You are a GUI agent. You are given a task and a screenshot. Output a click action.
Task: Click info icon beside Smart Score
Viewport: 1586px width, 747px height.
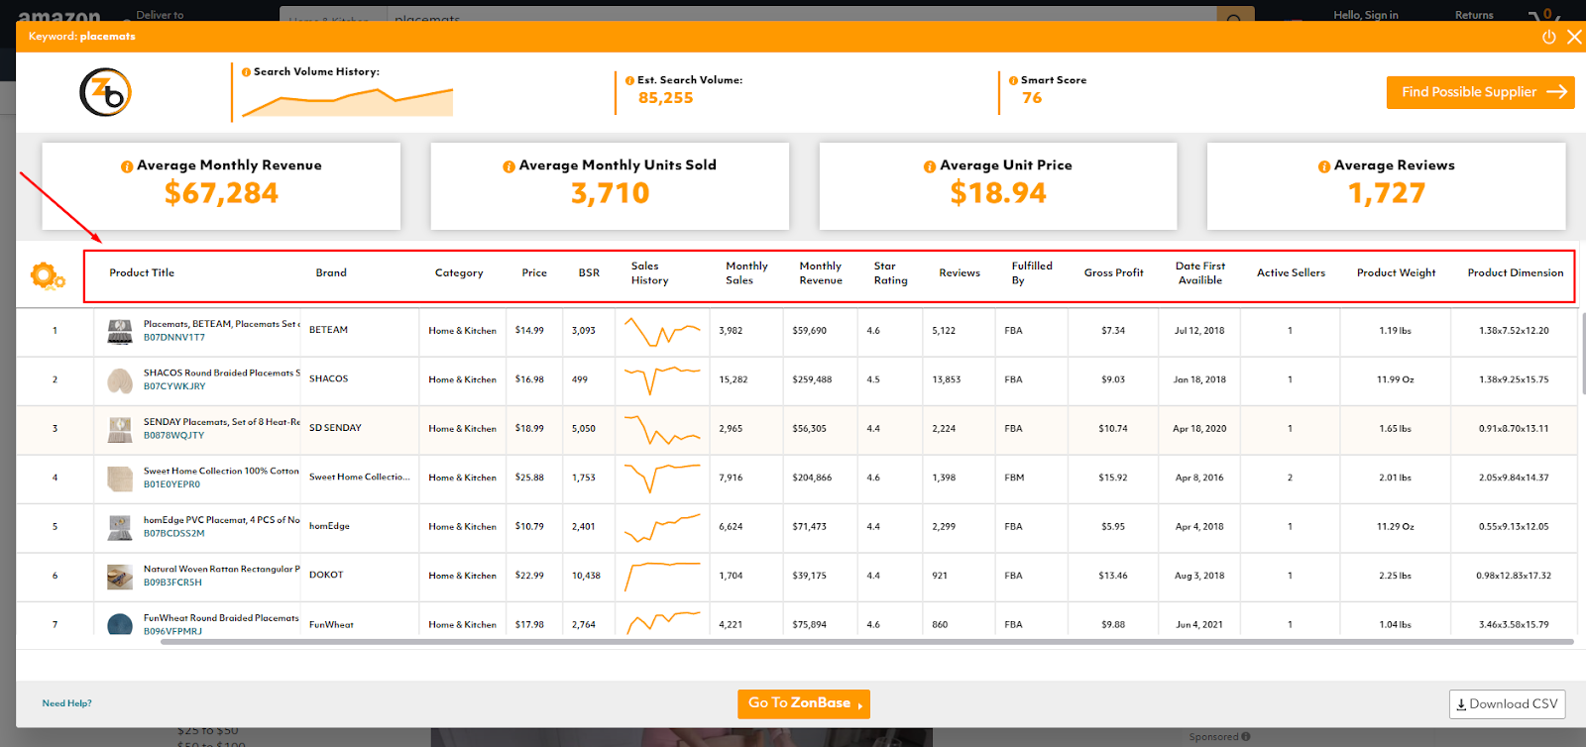[x=1013, y=80]
